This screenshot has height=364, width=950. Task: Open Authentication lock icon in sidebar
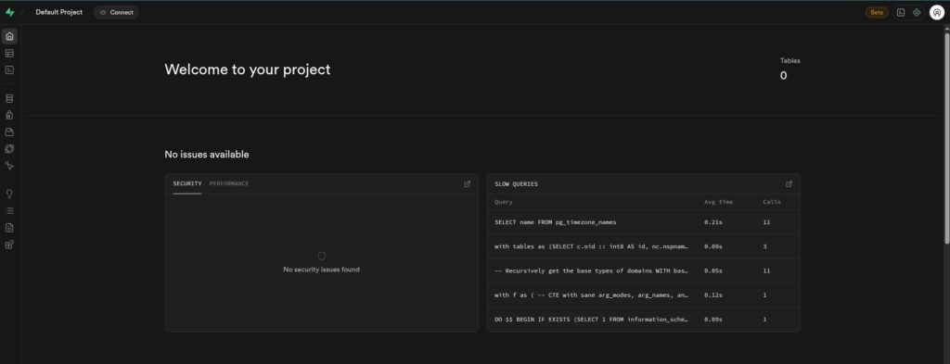click(9, 115)
